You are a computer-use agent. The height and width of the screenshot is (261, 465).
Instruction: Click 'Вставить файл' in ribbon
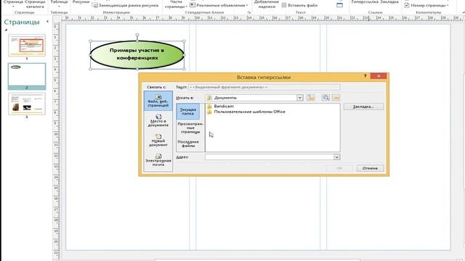tap(300, 5)
